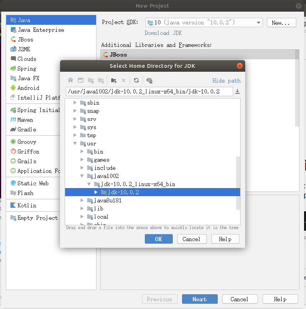This screenshot has height=309, width=306.
Task: Cancel the JDK directory dialog
Action: 192,239
